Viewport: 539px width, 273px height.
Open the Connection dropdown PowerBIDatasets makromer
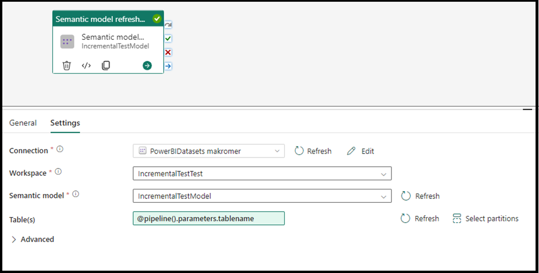[208, 151]
